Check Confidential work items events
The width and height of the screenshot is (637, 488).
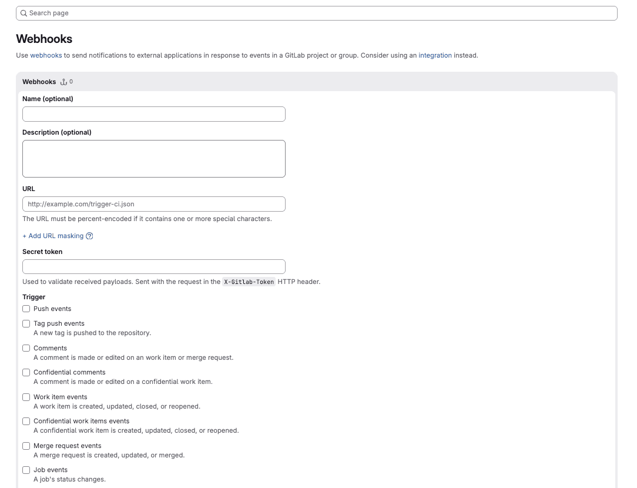[x=26, y=421]
